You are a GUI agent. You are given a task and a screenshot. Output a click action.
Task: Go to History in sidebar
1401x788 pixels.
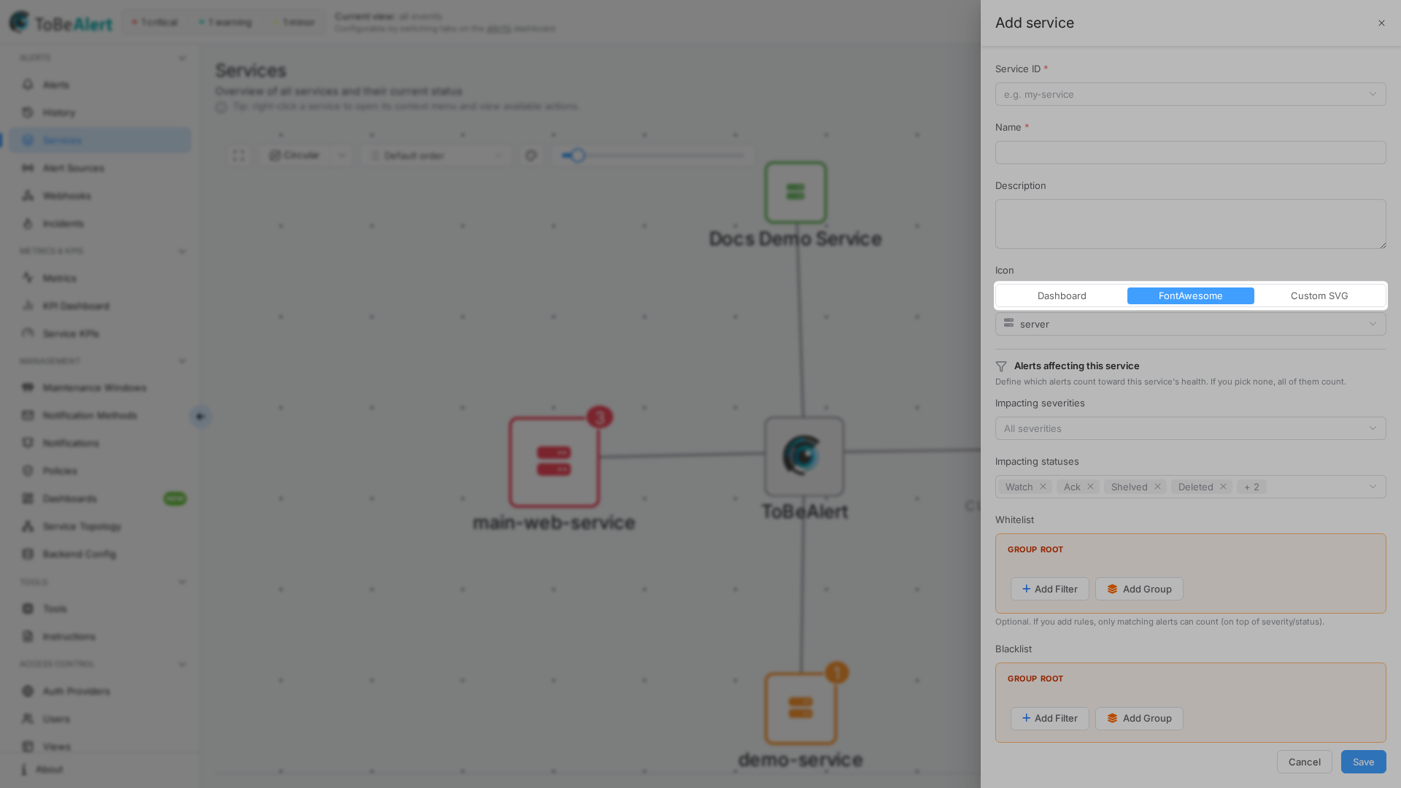tap(100, 112)
